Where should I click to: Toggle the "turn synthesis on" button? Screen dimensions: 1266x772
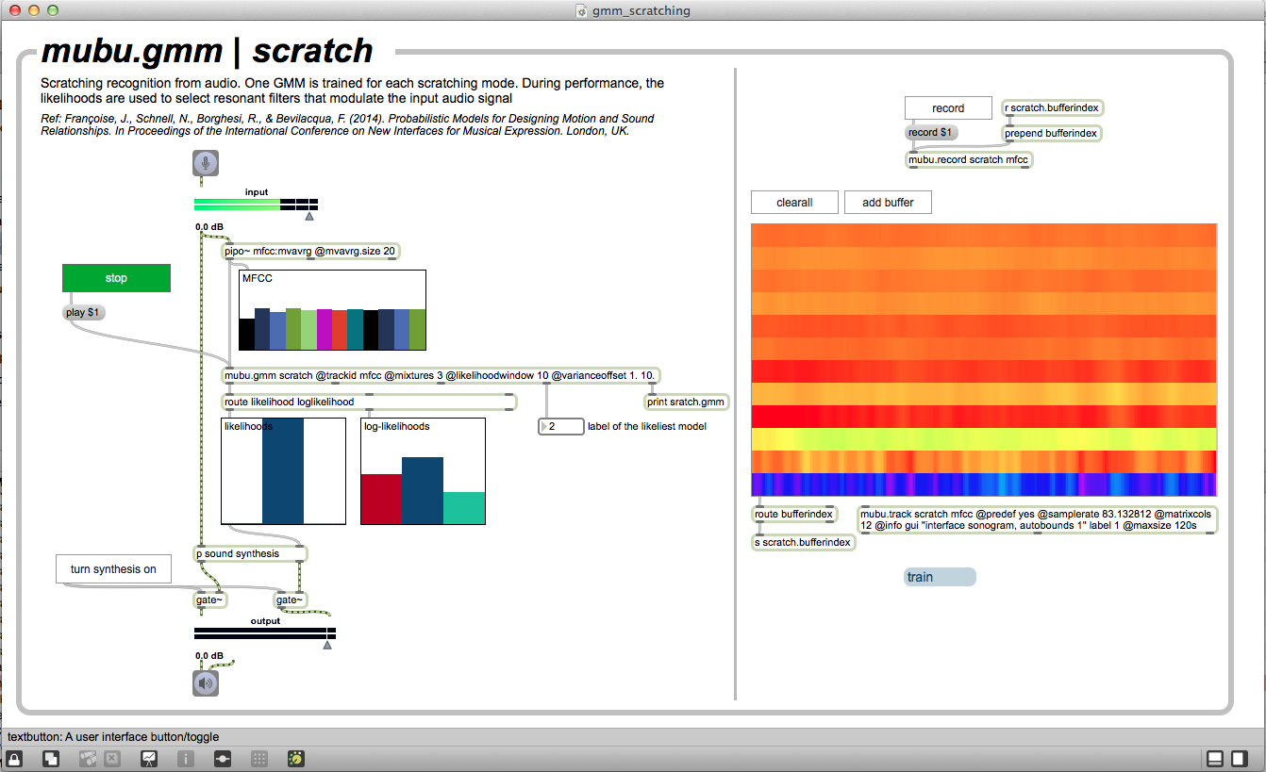click(113, 569)
